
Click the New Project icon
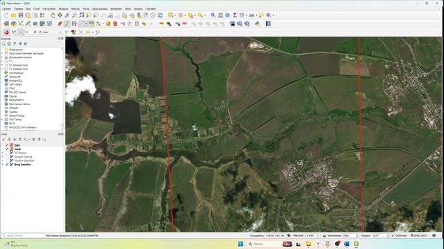click(x=6, y=15)
